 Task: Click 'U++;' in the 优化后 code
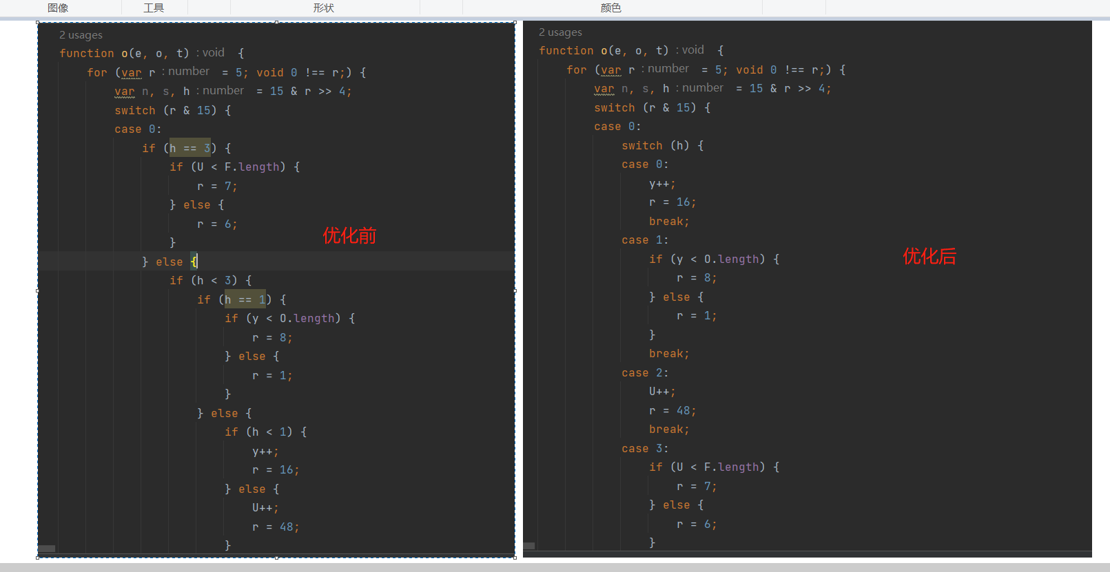tap(662, 391)
